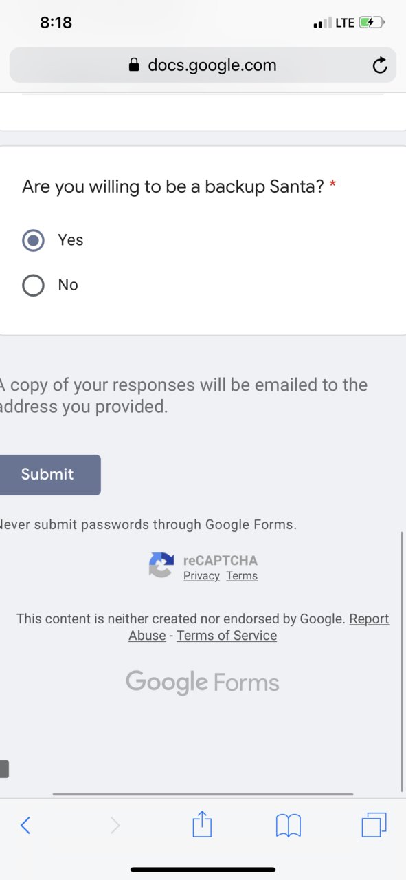406x880 pixels.
Task: Click the page scrollbar on right edge
Action: point(402,662)
